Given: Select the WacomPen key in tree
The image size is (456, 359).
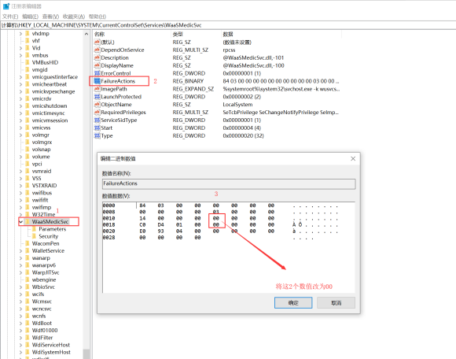Looking at the screenshot, I should [x=46, y=243].
